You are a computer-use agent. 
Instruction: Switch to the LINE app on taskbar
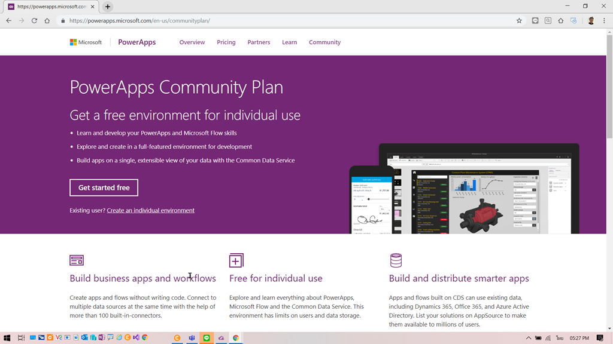point(207,338)
